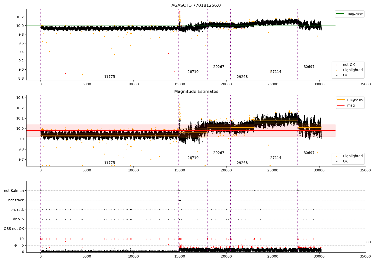This screenshot has height=262, width=375.
Task: Click OBSID label 27114 in Magnitude Estimates plot
Action: pos(276,158)
